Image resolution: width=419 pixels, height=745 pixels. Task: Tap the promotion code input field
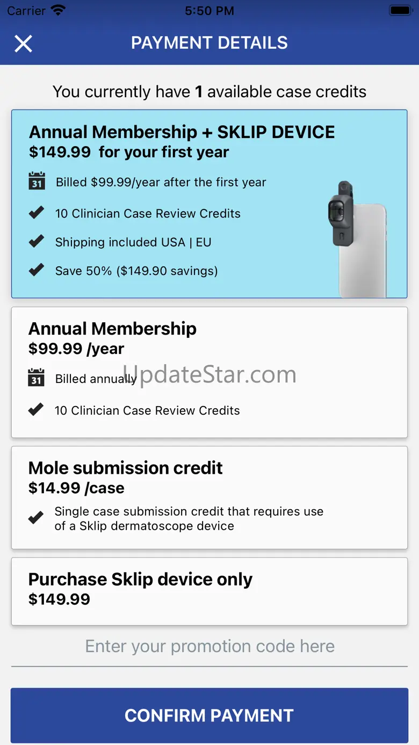(x=209, y=646)
